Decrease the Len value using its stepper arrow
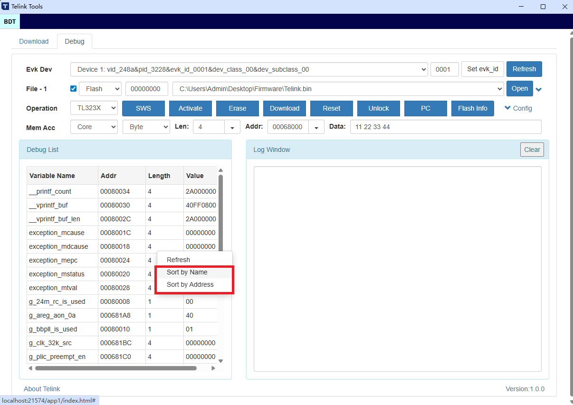This screenshot has height=405, width=573. 231,127
